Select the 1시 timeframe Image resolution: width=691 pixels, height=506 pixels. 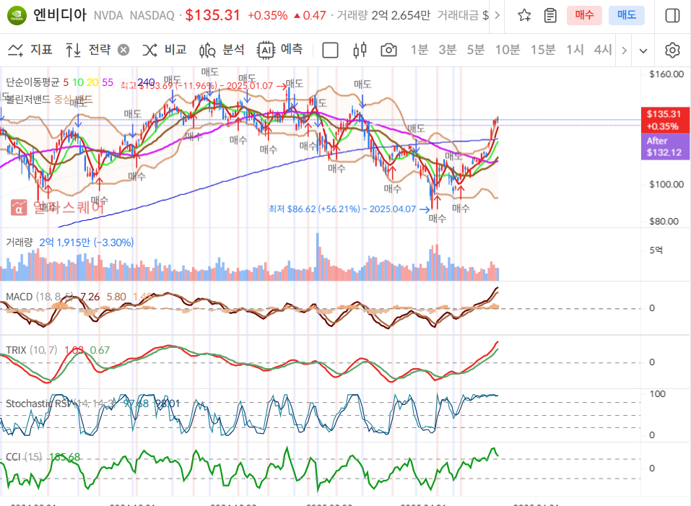pyautogui.click(x=575, y=50)
